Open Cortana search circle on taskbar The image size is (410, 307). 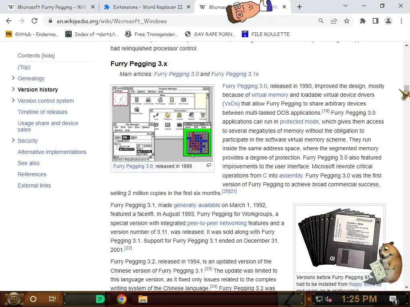(x=33, y=299)
